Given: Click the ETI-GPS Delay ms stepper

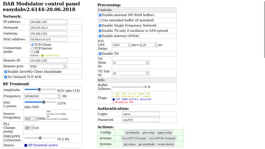Looking at the screenshot, I should 129,45.
